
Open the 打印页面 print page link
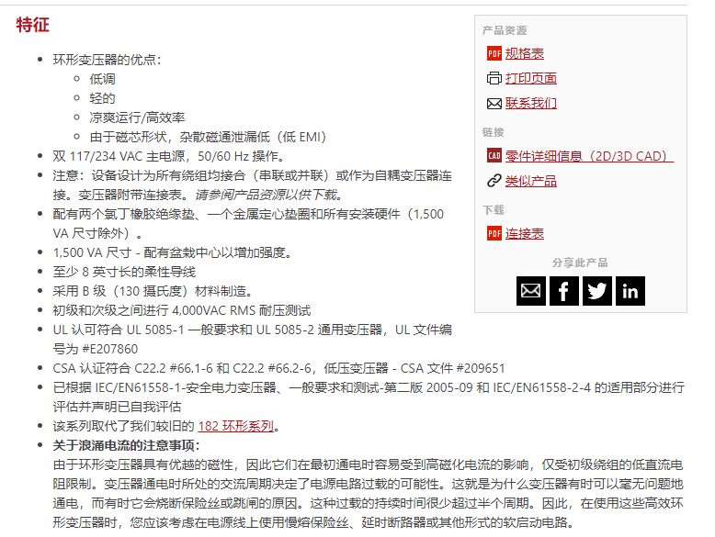click(531, 78)
